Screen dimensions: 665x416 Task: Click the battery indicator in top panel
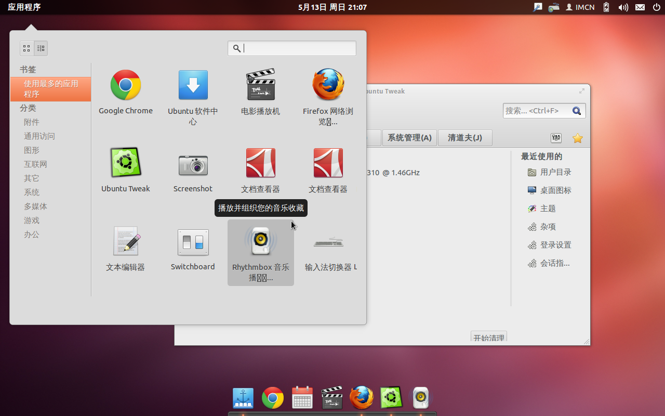(x=606, y=7)
